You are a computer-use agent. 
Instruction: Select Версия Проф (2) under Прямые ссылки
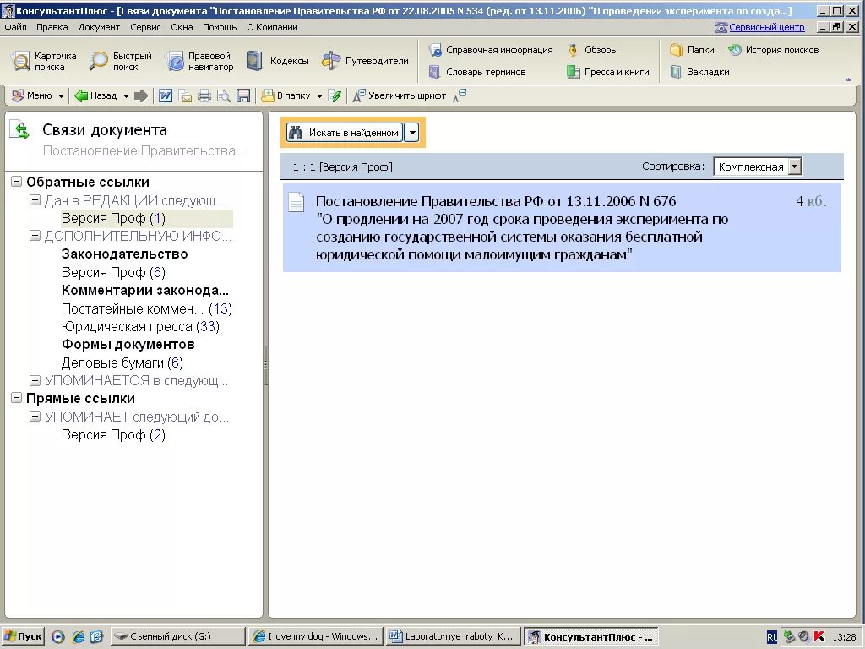113,435
